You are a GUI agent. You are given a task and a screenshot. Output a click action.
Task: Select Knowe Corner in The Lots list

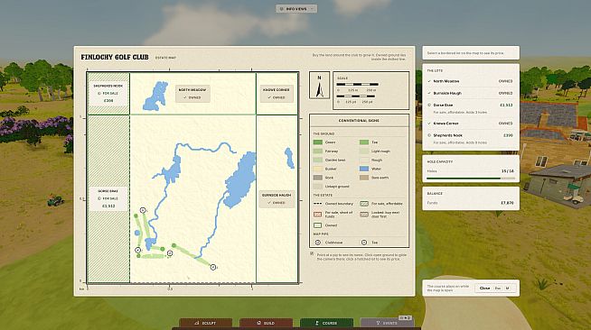click(x=470, y=124)
